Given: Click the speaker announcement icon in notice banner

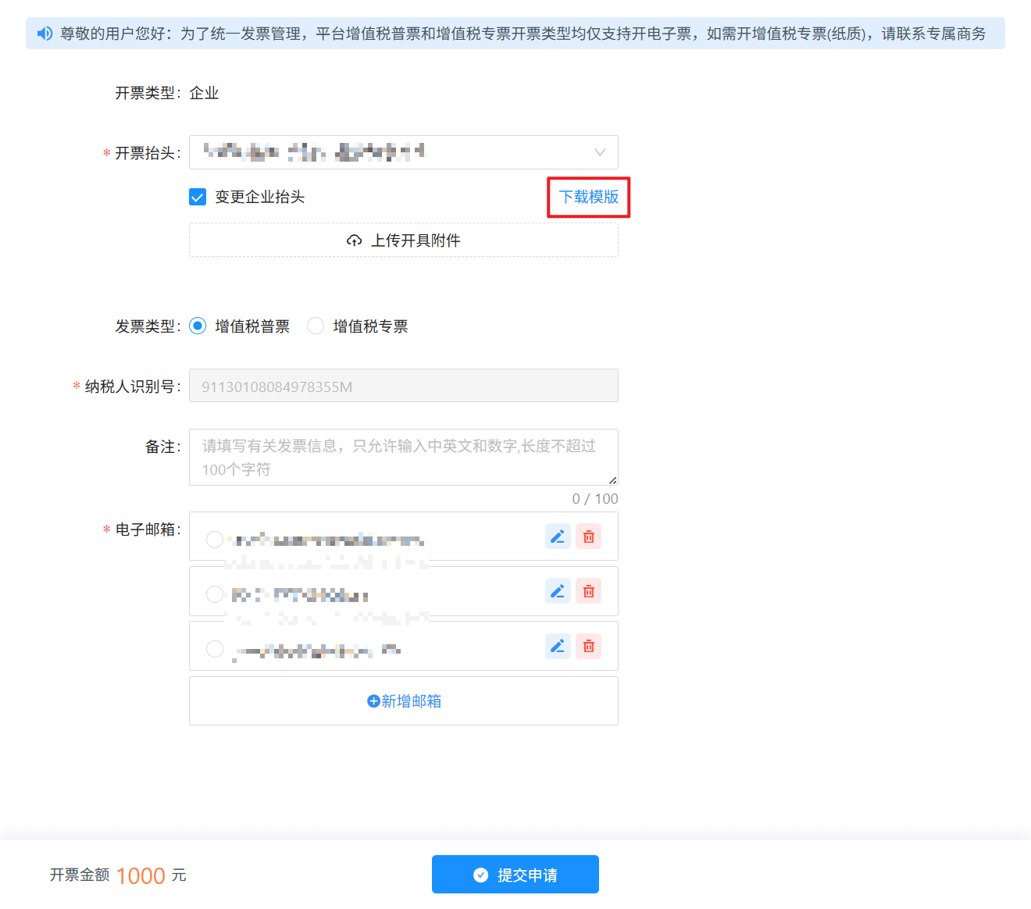Looking at the screenshot, I should pyautogui.click(x=45, y=34).
